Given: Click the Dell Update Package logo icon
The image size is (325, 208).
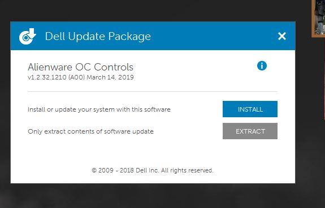Looking at the screenshot, I should tap(27, 36).
